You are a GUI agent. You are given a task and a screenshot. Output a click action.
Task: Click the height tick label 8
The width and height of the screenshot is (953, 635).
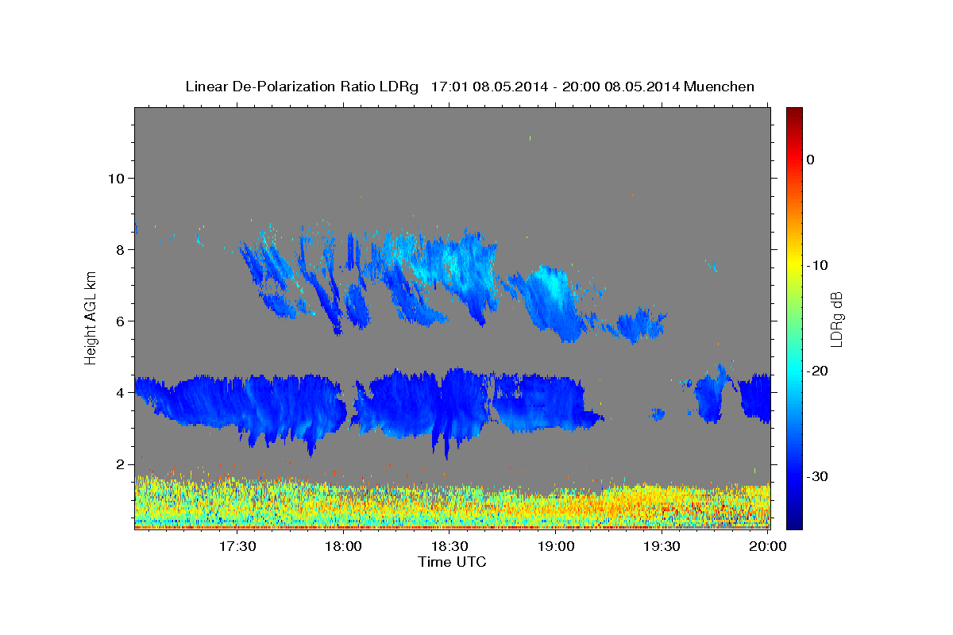119,249
